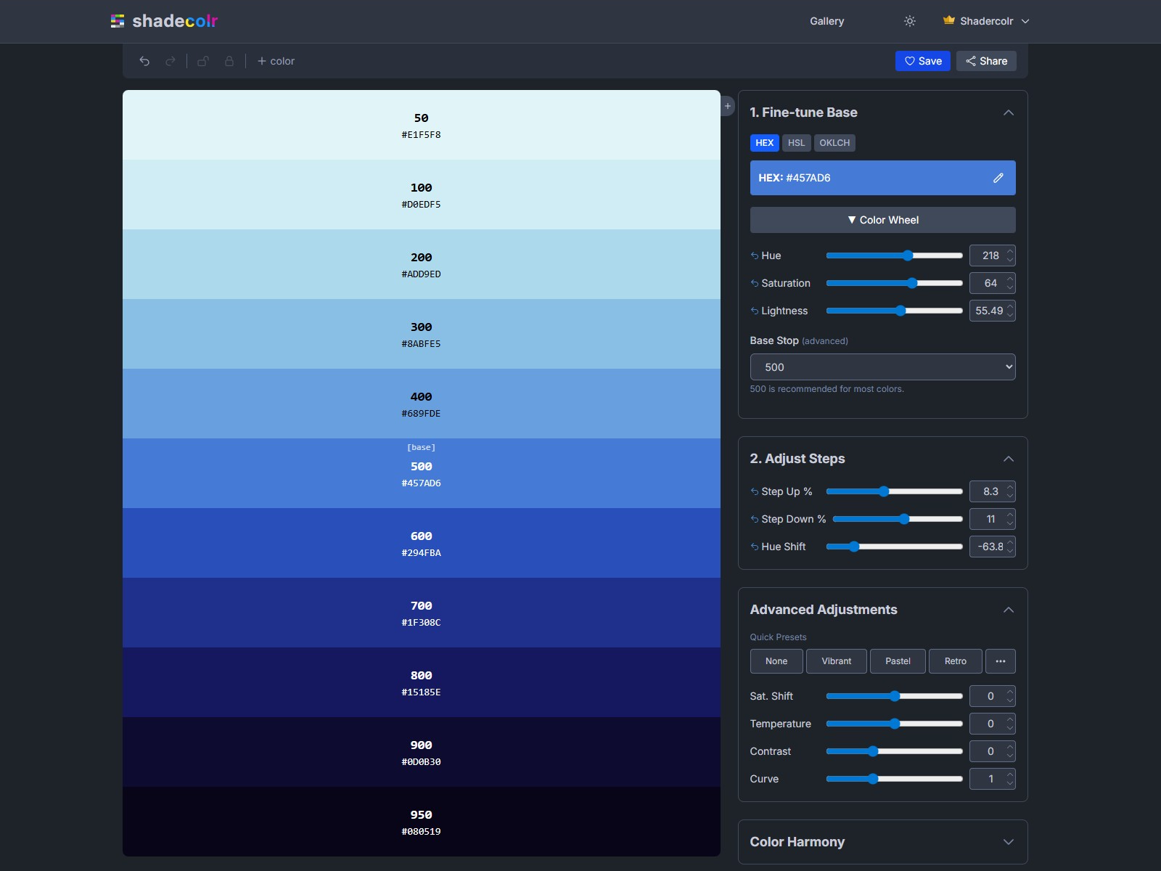The height and width of the screenshot is (871, 1161).
Task: Open the hex editor with the pencil icon
Action: tap(998, 178)
